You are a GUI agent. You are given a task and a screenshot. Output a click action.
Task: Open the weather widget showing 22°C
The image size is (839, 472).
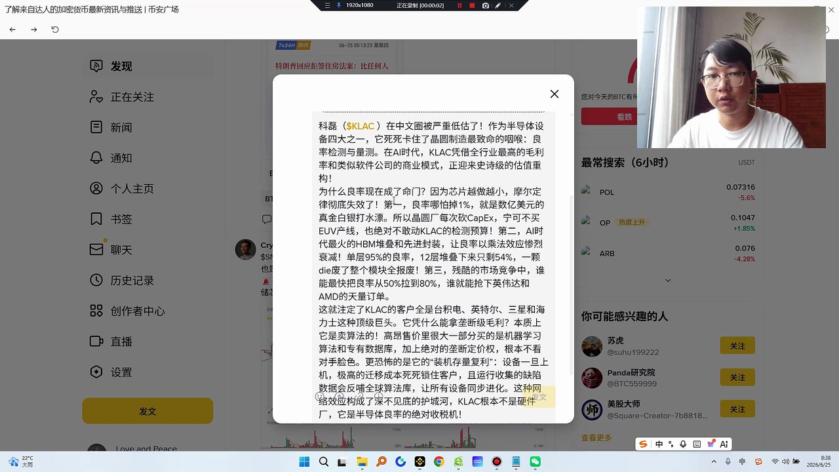(x=20, y=462)
